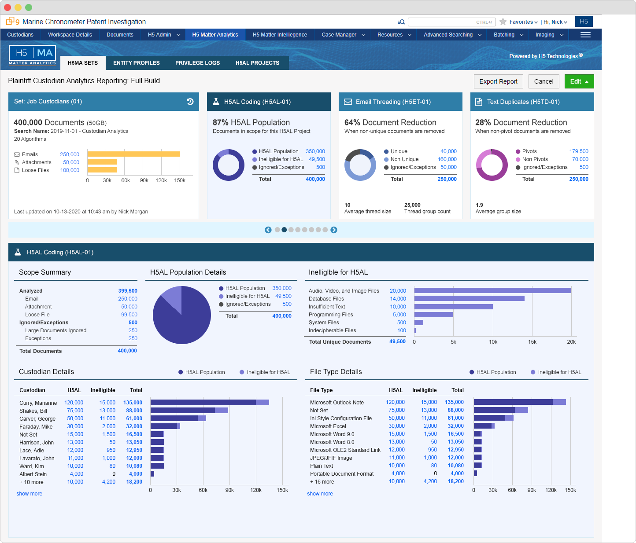Toggle the Ineligible for H5AL legend in Custodian Details
The image size is (636, 543).
click(x=265, y=372)
